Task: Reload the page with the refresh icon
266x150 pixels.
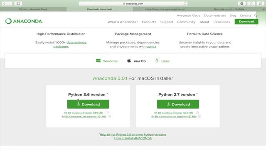Action: (185, 4)
